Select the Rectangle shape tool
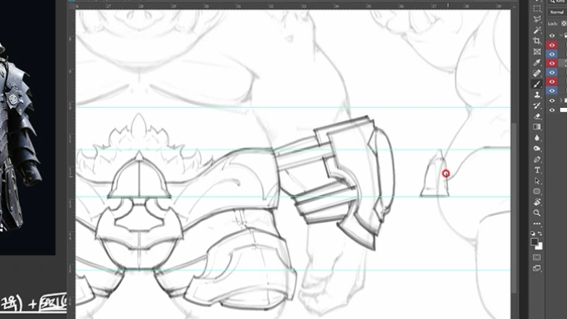 [537, 191]
